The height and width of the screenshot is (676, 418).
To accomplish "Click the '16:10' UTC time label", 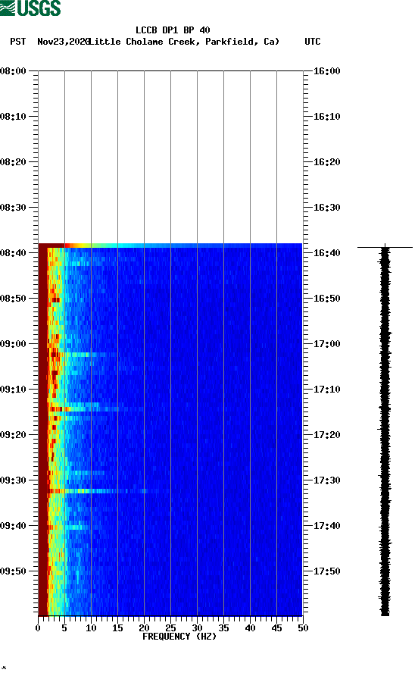I will coord(326,117).
